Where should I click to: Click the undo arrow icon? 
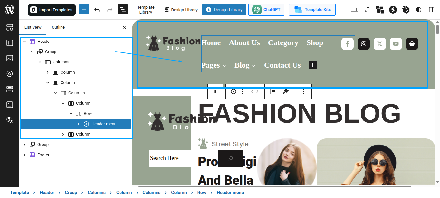[x=97, y=10]
